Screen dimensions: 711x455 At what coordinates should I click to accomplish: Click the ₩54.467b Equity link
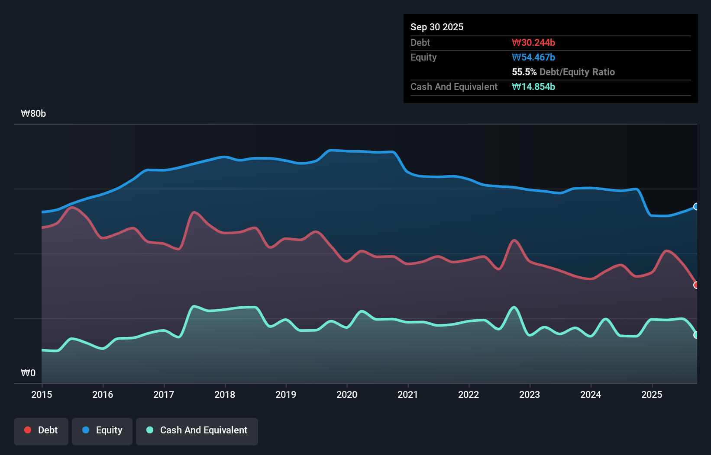(533, 57)
